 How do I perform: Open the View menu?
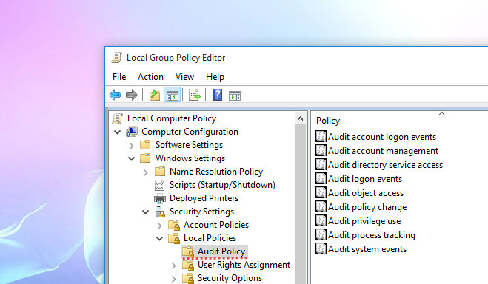pos(184,77)
